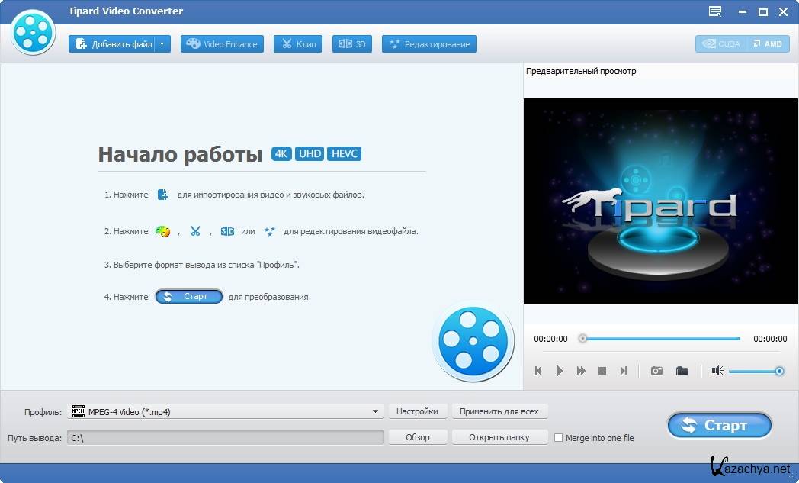Click the Настройки profile settings button
The image size is (799, 483).
pos(417,412)
